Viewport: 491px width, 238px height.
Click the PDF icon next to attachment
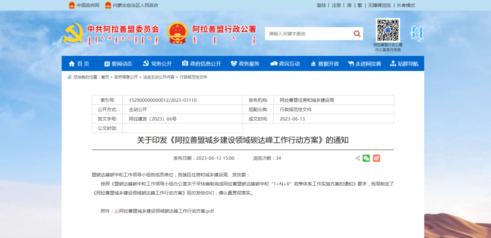[x=116, y=211]
